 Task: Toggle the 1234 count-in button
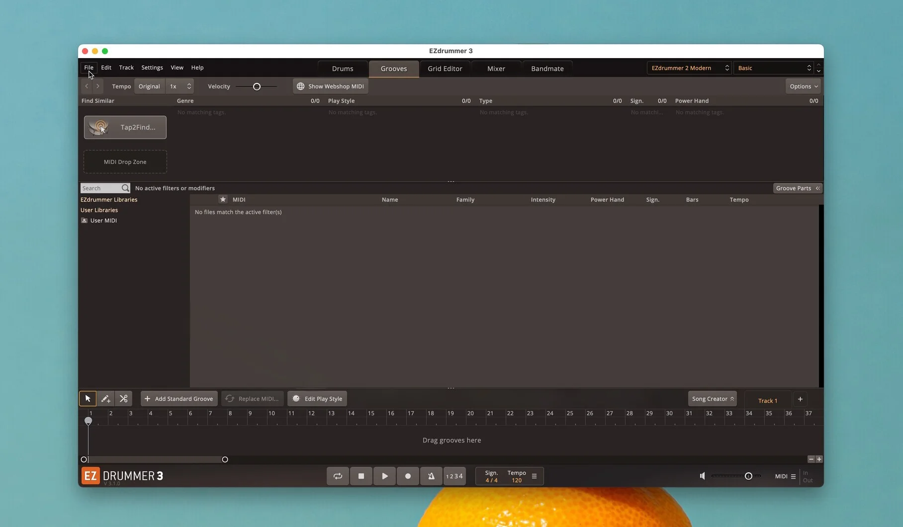click(x=454, y=476)
